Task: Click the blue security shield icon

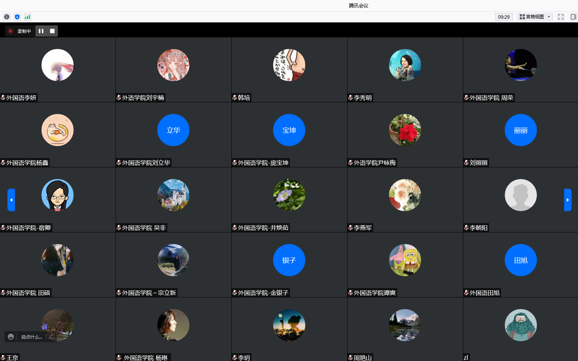Action: [17, 17]
